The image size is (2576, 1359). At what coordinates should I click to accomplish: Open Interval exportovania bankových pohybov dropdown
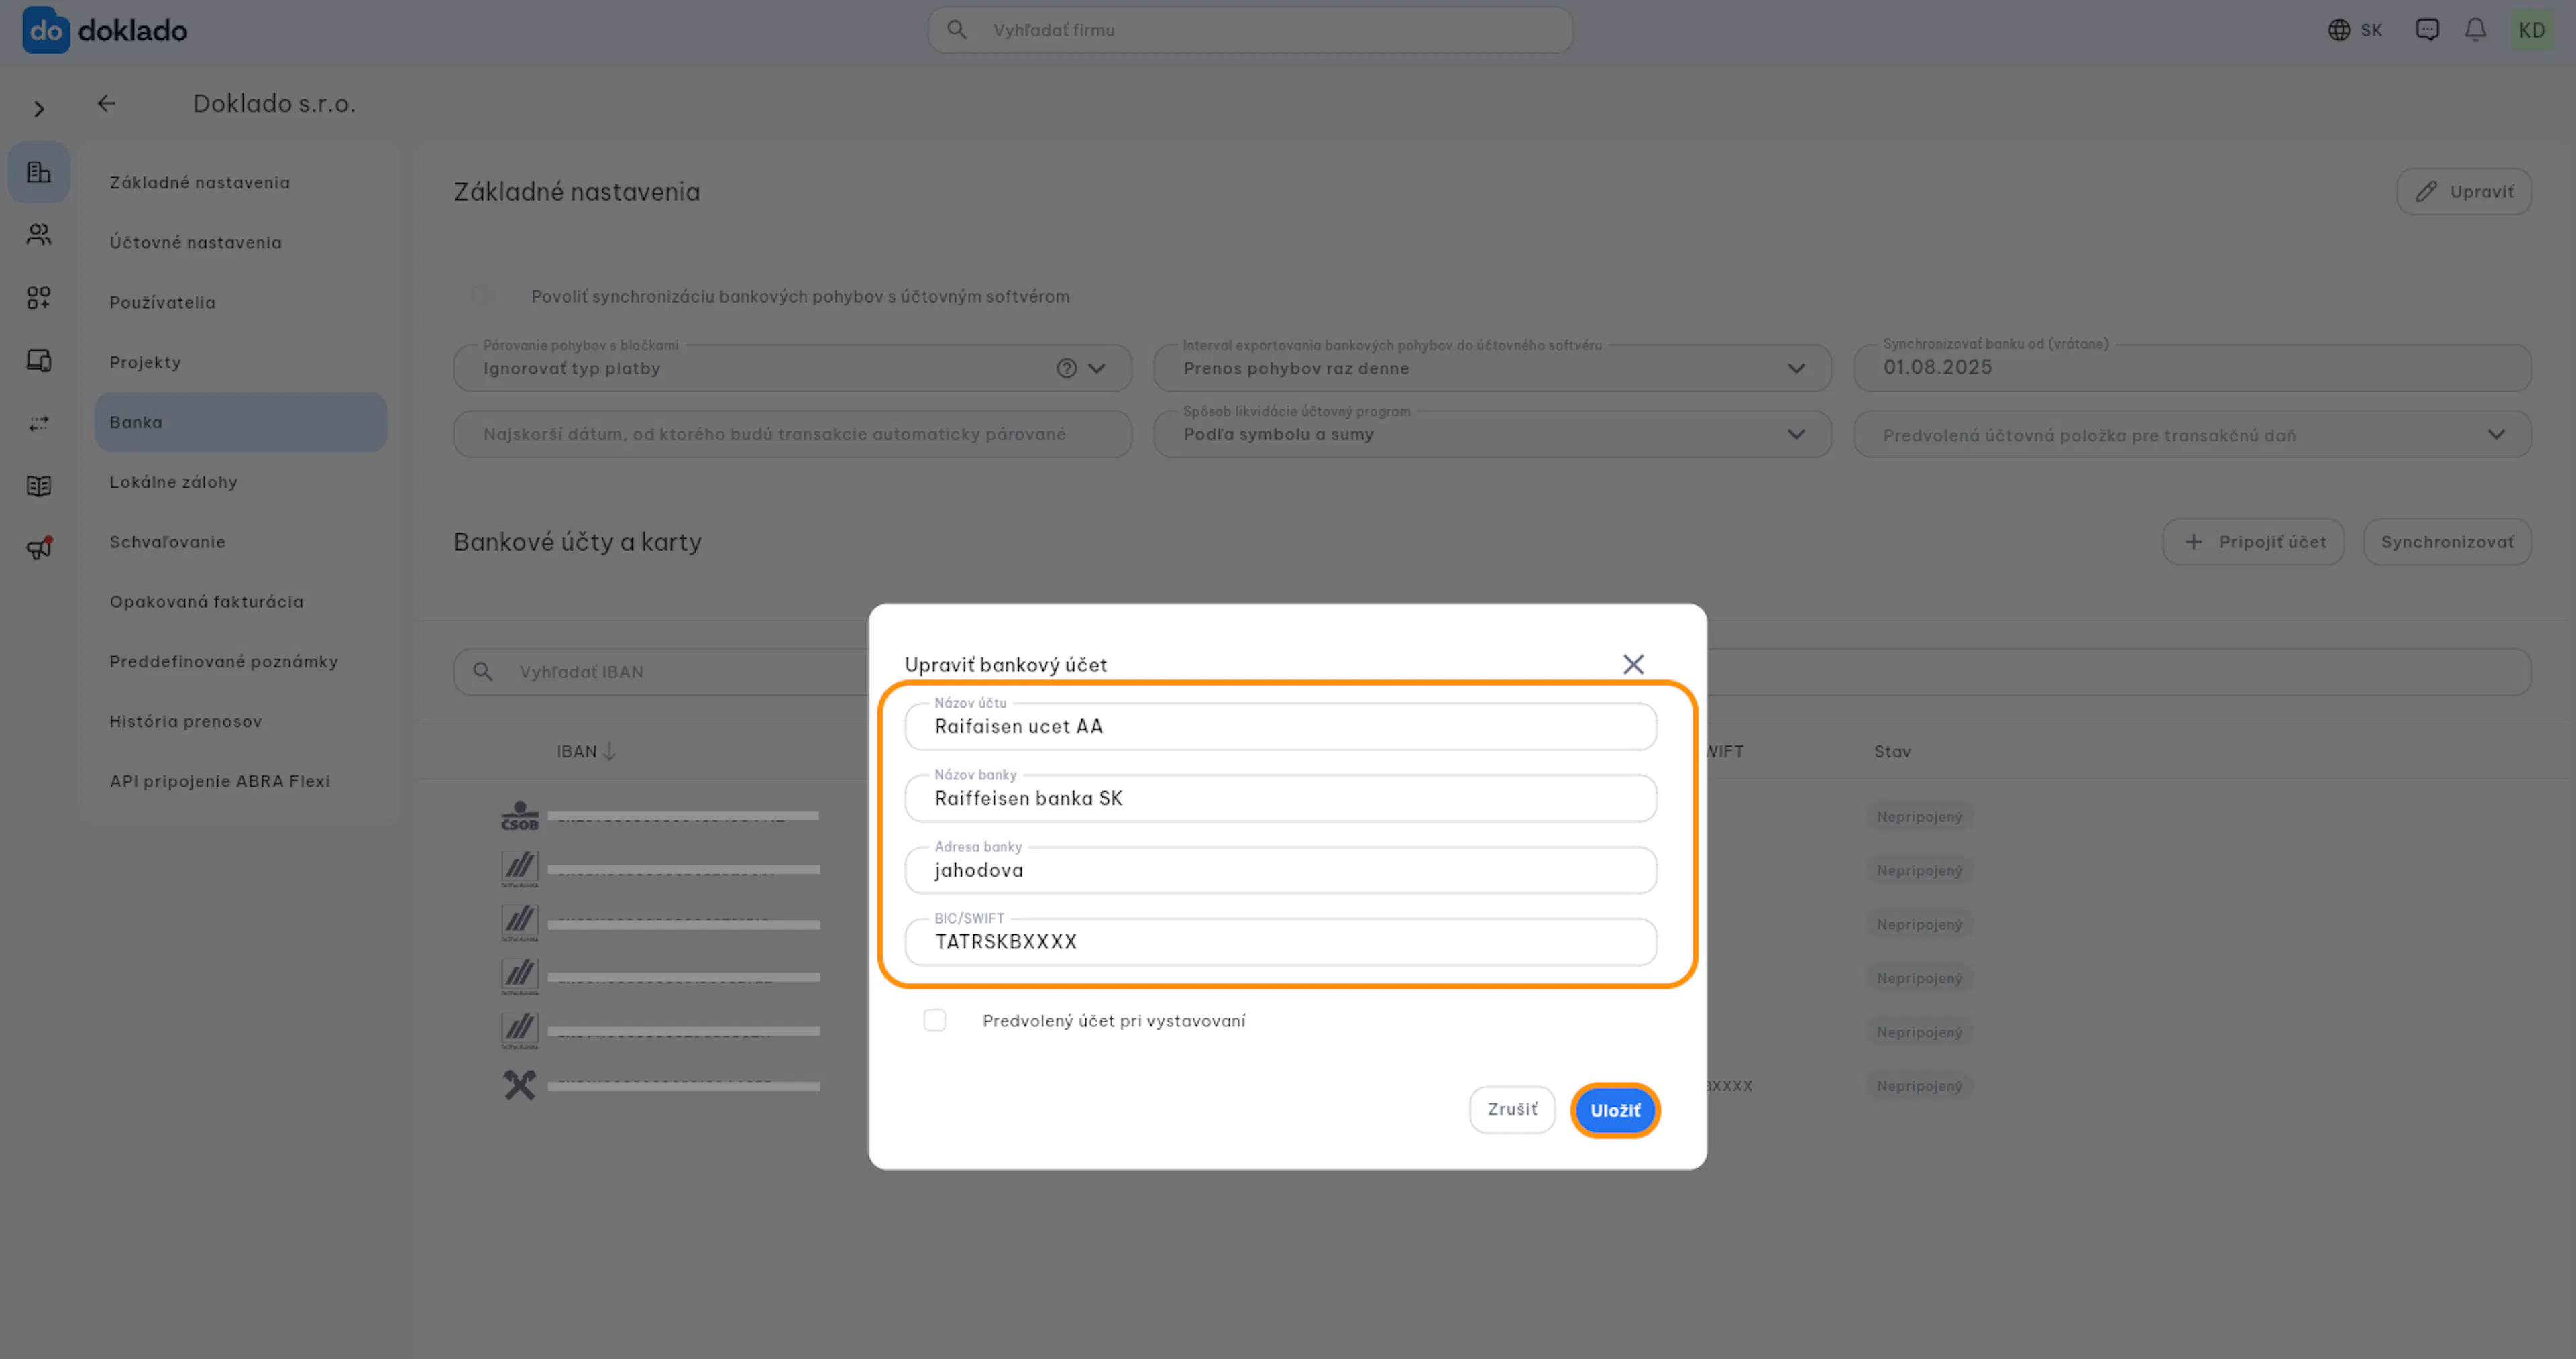1492,368
